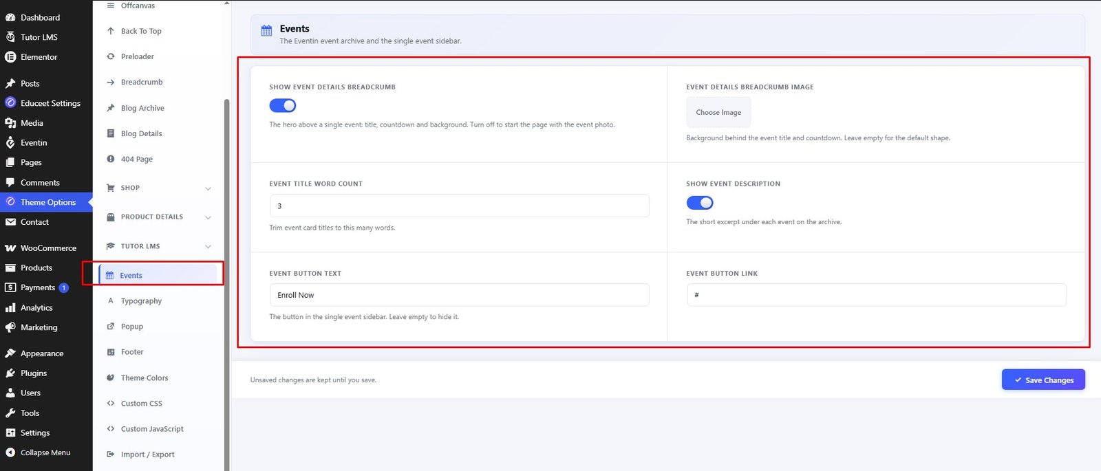Toggle Show Event Description switch
This screenshot has width=1101, height=471.
(700, 203)
